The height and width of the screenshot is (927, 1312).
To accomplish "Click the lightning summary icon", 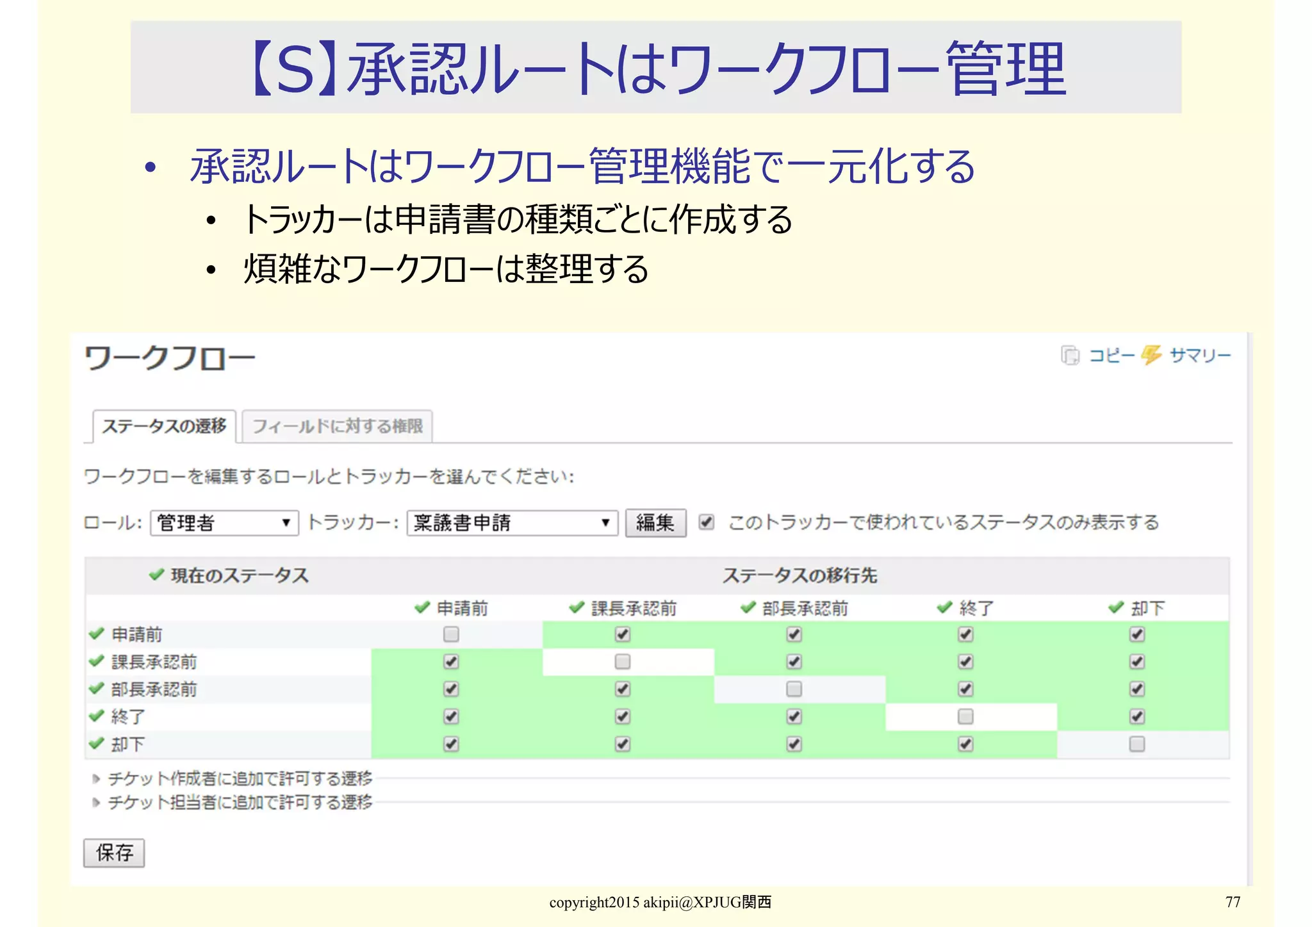I will 1151,355.
